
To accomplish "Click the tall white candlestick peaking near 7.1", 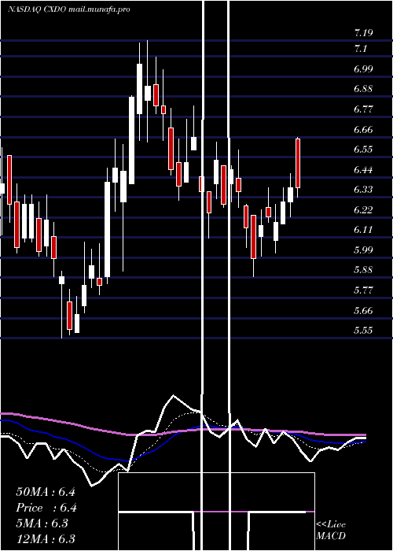I will pyautogui.click(x=139, y=89).
